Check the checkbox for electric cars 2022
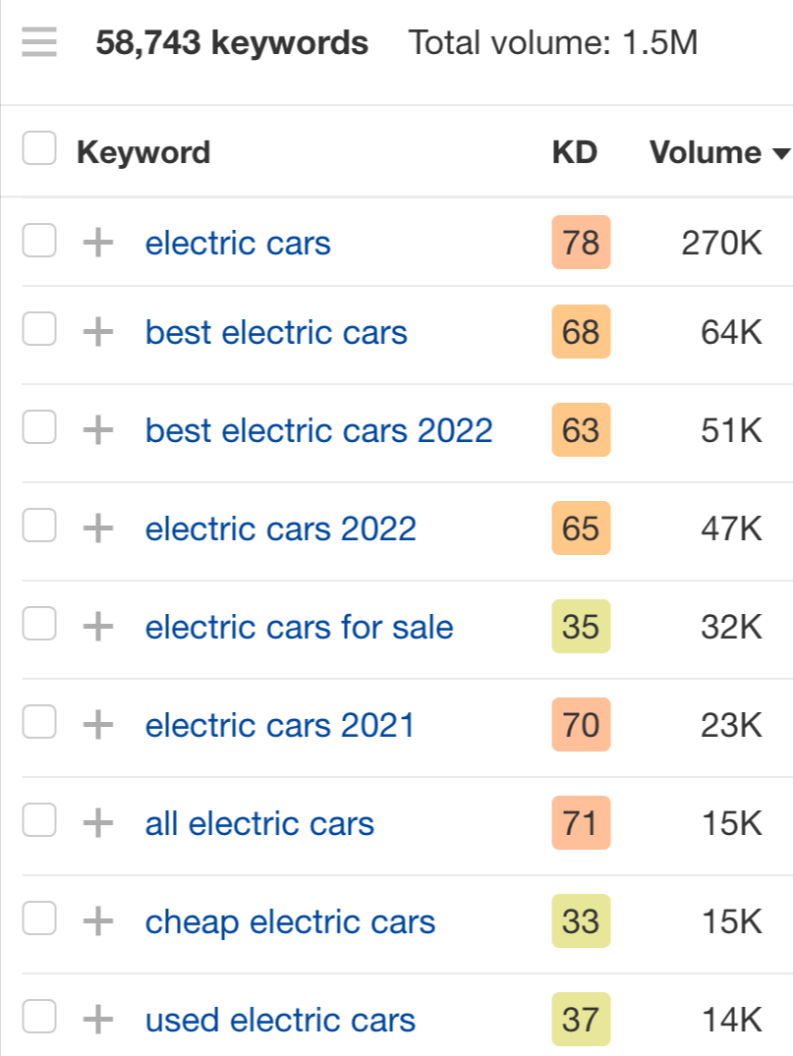The height and width of the screenshot is (1056, 793). coord(38,528)
